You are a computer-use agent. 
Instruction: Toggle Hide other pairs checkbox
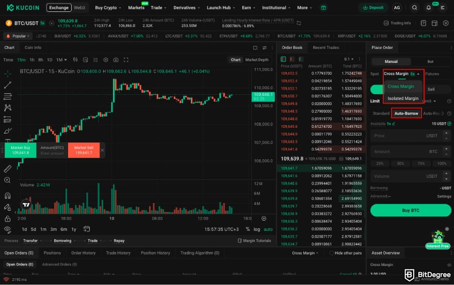tap(332, 253)
